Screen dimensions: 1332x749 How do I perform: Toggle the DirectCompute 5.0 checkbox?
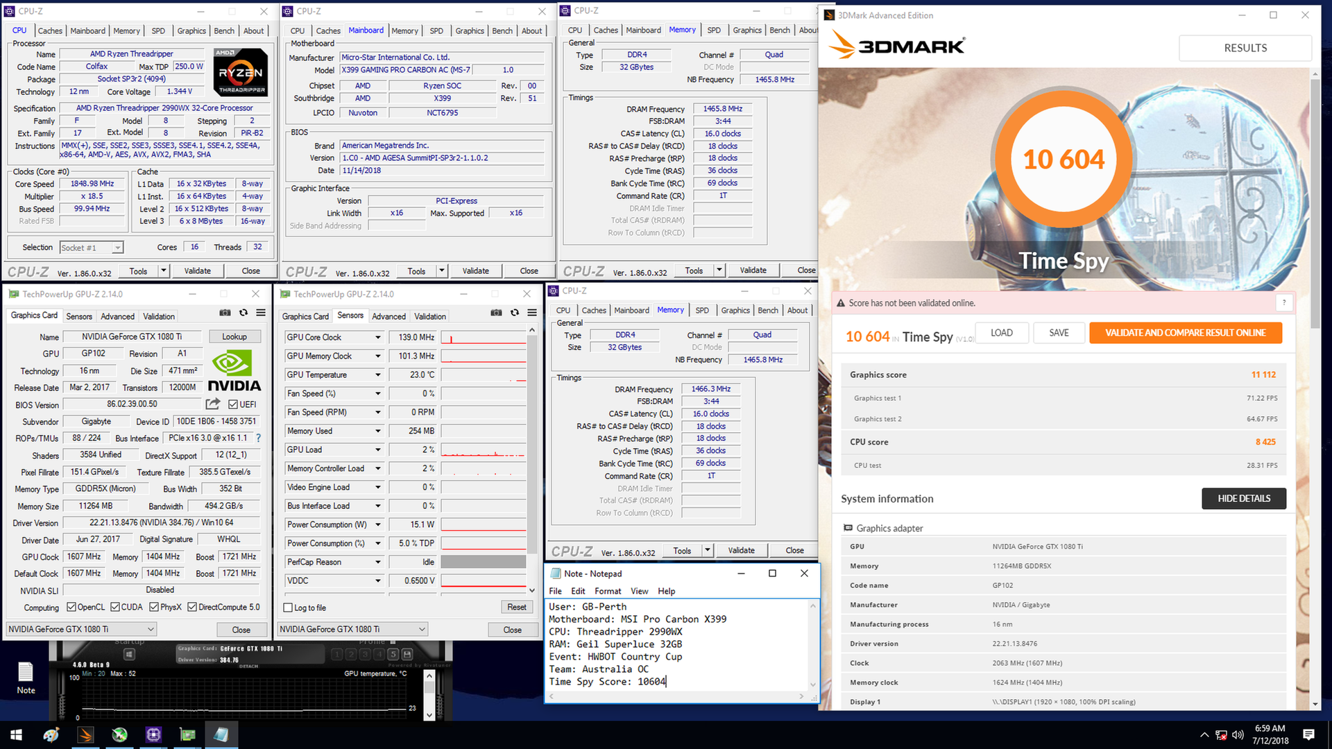tap(192, 607)
